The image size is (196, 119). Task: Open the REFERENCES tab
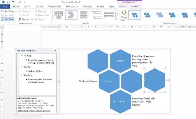(72, 7)
